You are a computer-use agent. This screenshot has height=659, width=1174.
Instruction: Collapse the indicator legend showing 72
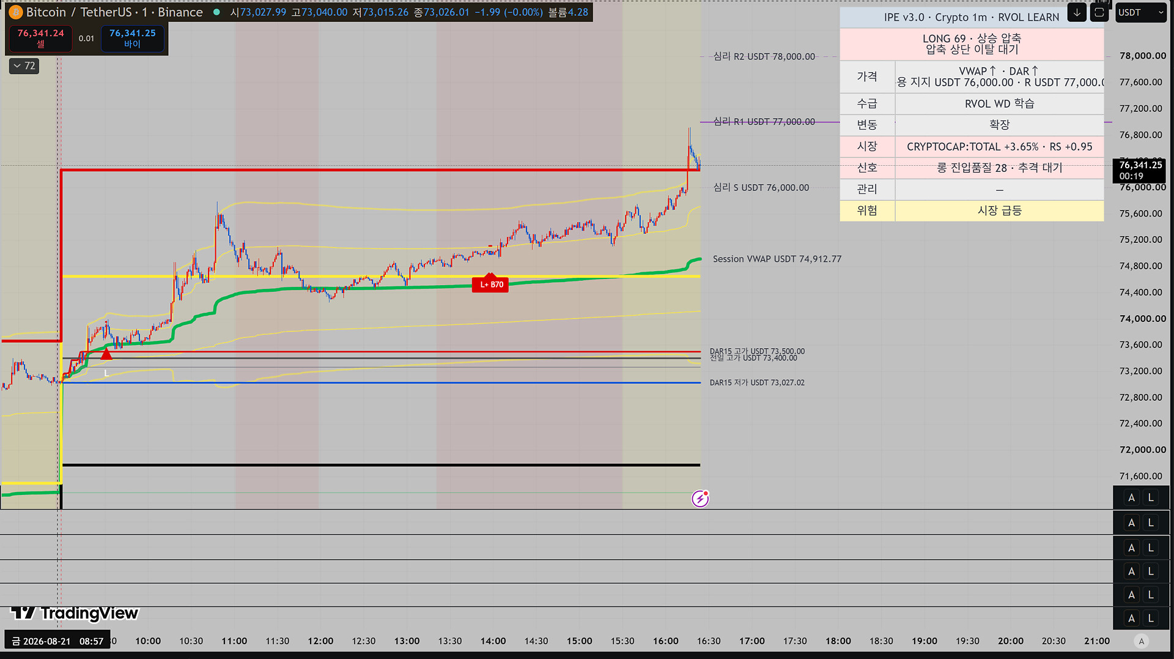point(24,66)
